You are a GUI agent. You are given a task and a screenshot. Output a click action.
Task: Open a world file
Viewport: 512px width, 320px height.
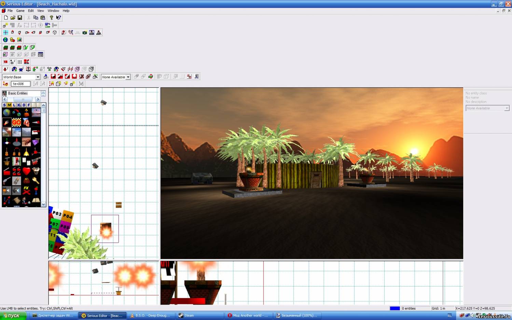click(13, 18)
